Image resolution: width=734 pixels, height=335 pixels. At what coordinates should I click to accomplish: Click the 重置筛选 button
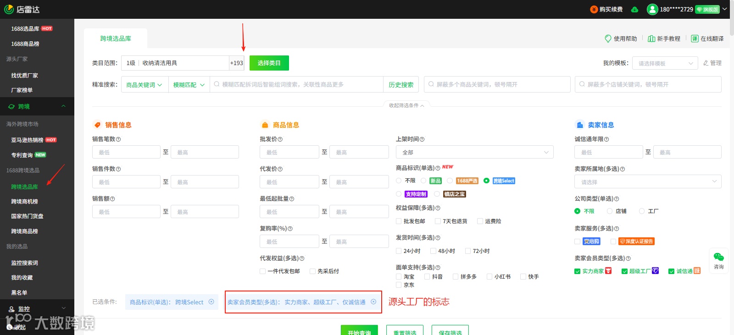pyautogui.click(x=405, y=330)
